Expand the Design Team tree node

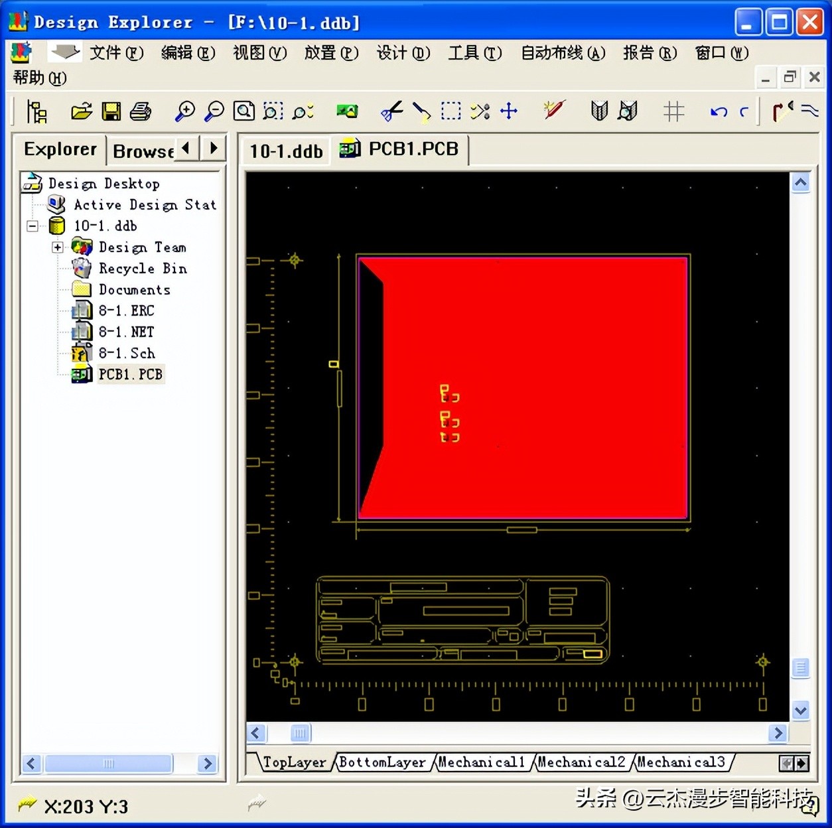click(x=58, y=247)
